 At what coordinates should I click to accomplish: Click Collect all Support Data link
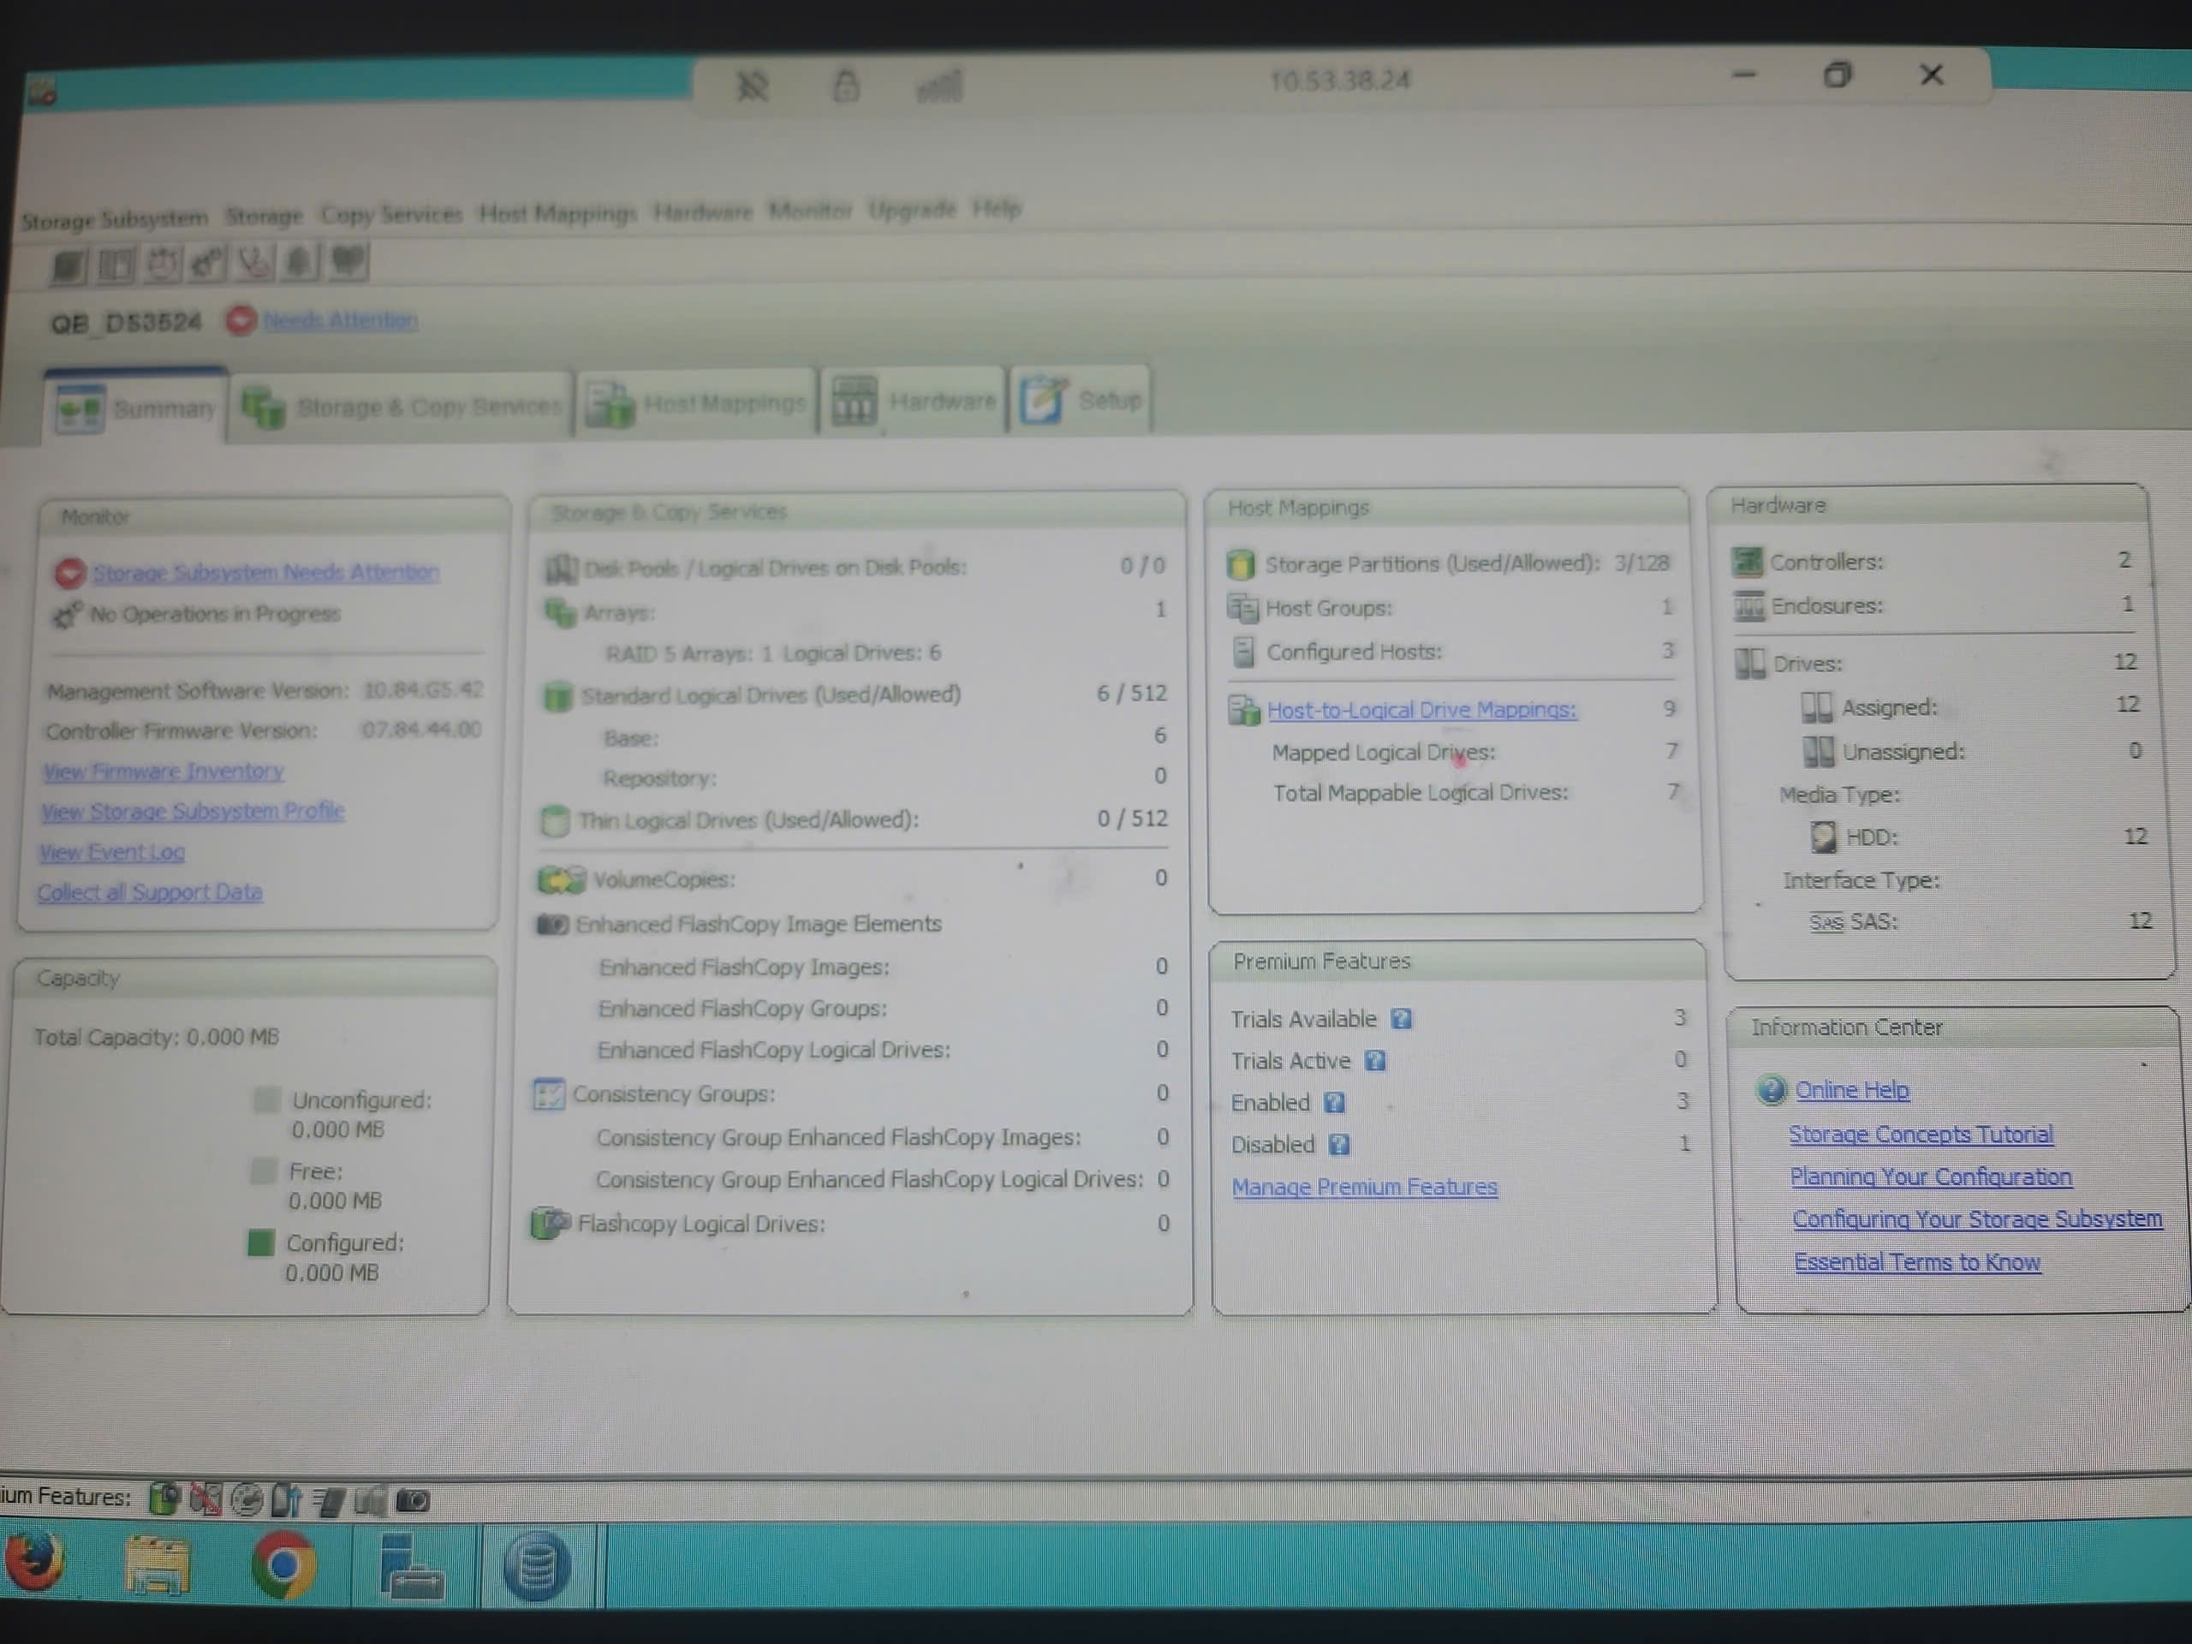click(150, 892)
